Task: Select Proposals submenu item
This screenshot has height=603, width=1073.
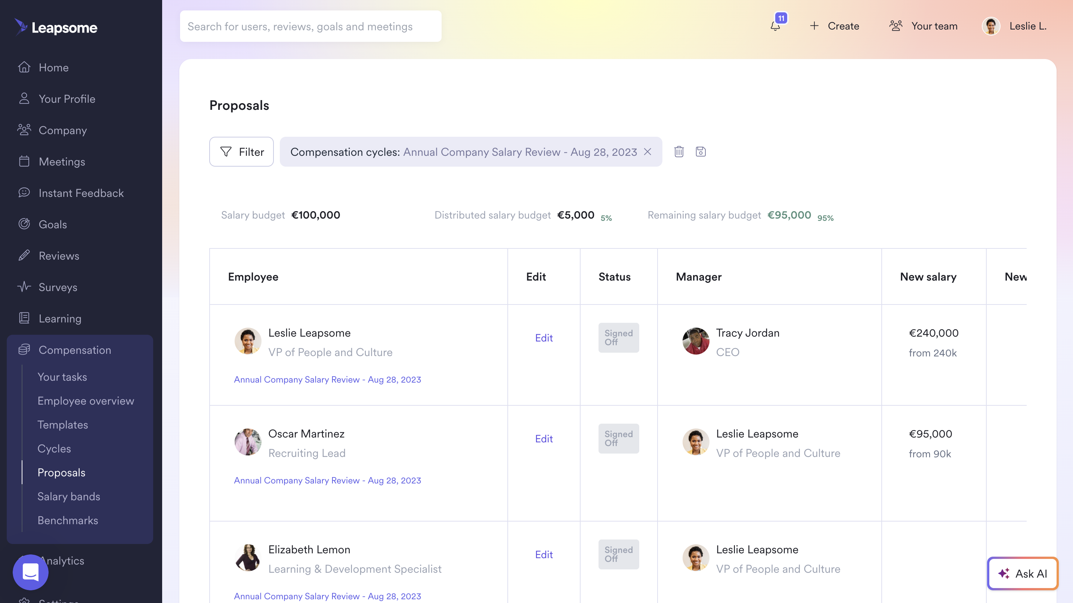Action: coord(62,473)
